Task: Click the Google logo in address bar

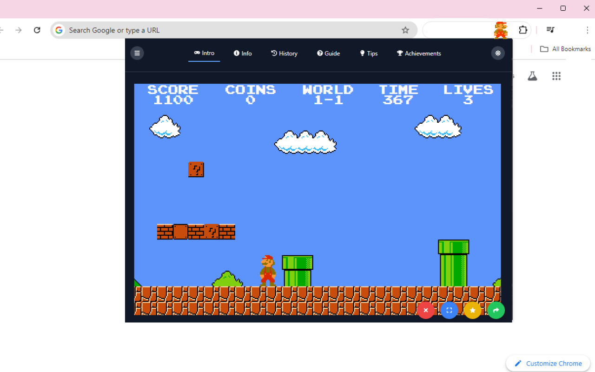Action: 59,30
